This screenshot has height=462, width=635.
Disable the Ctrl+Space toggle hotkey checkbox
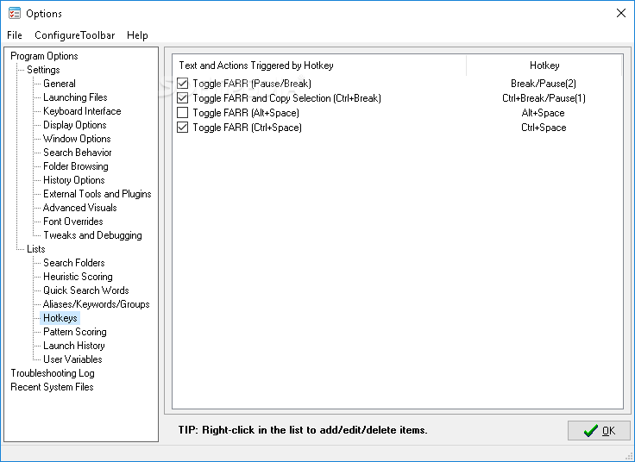point(183,128)
